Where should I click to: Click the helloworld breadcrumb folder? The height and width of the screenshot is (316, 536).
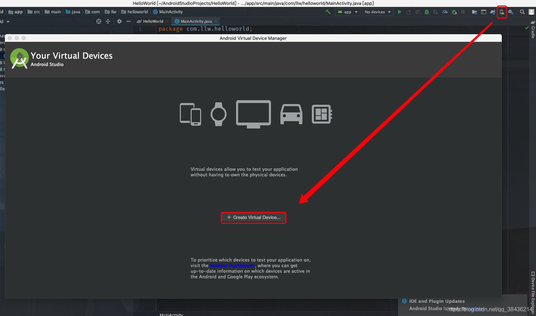tap(135, 12)
